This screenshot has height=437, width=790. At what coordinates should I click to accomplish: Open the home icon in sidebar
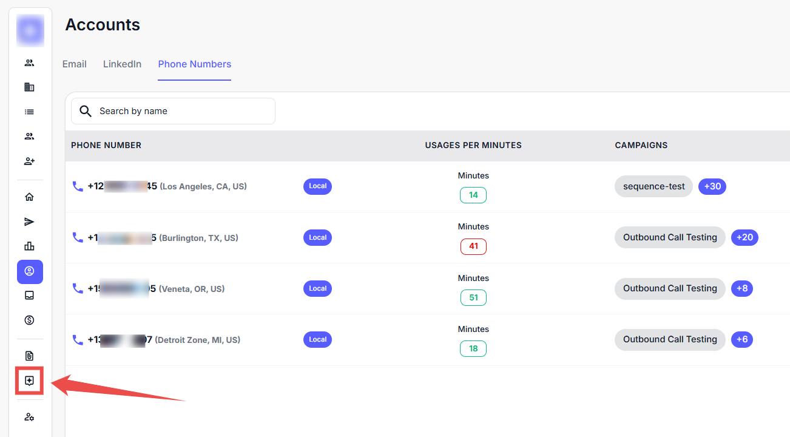(x=29, y=197)
